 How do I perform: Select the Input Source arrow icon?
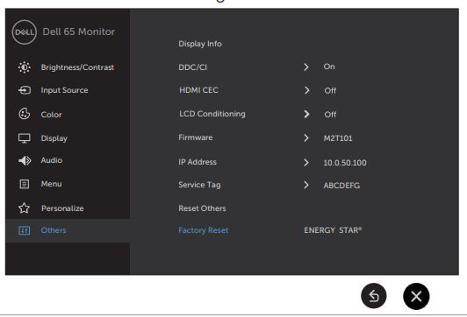24,90
